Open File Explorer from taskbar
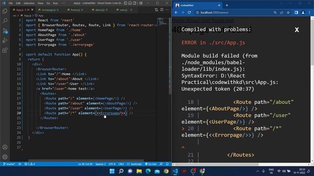Screen dimensions: 314x176 click(x=139, y=171)
